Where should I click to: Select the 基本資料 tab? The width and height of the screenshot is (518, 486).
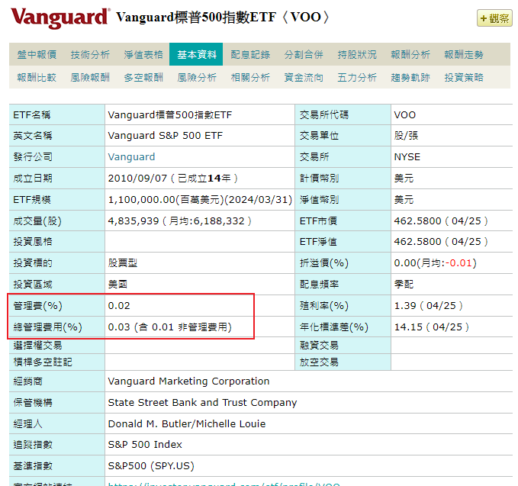196,54
